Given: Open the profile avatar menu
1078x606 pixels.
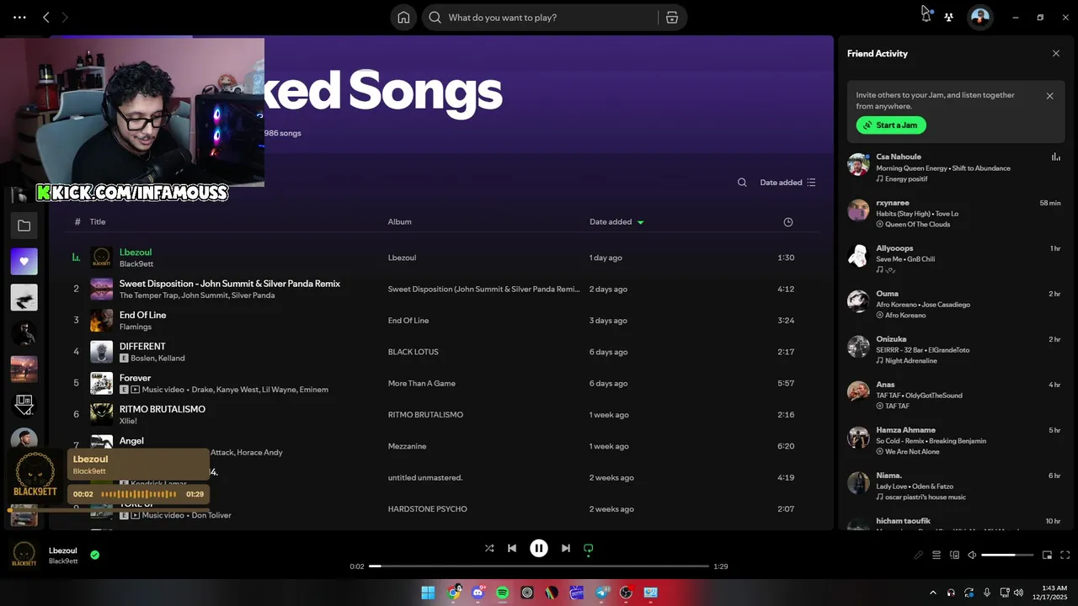Looking at the screenshot, I should [980, 17].
